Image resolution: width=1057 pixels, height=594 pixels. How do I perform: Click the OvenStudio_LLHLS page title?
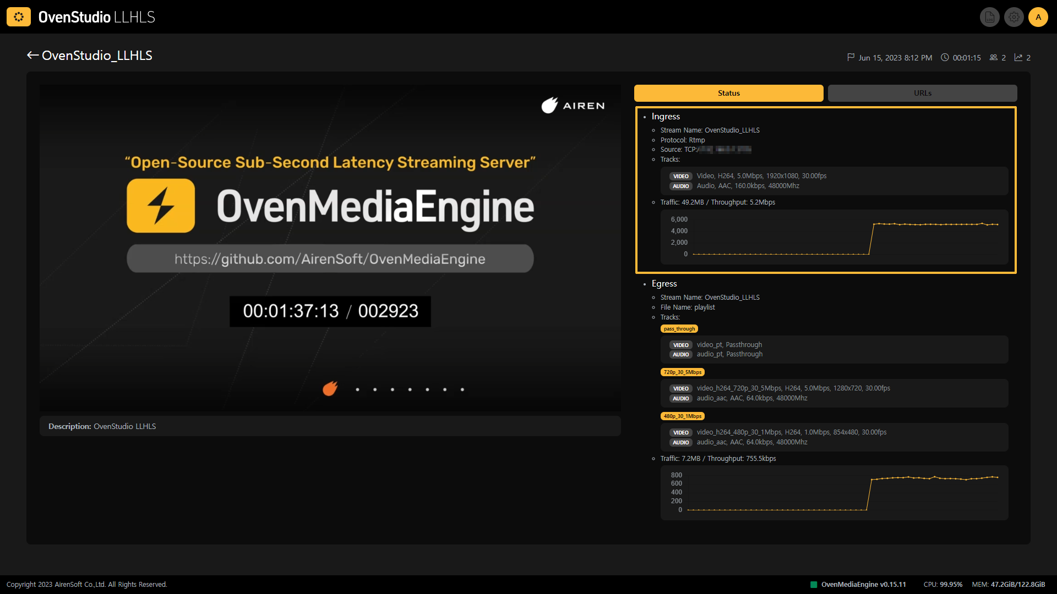pyautogui.click(x=97, y=55)
